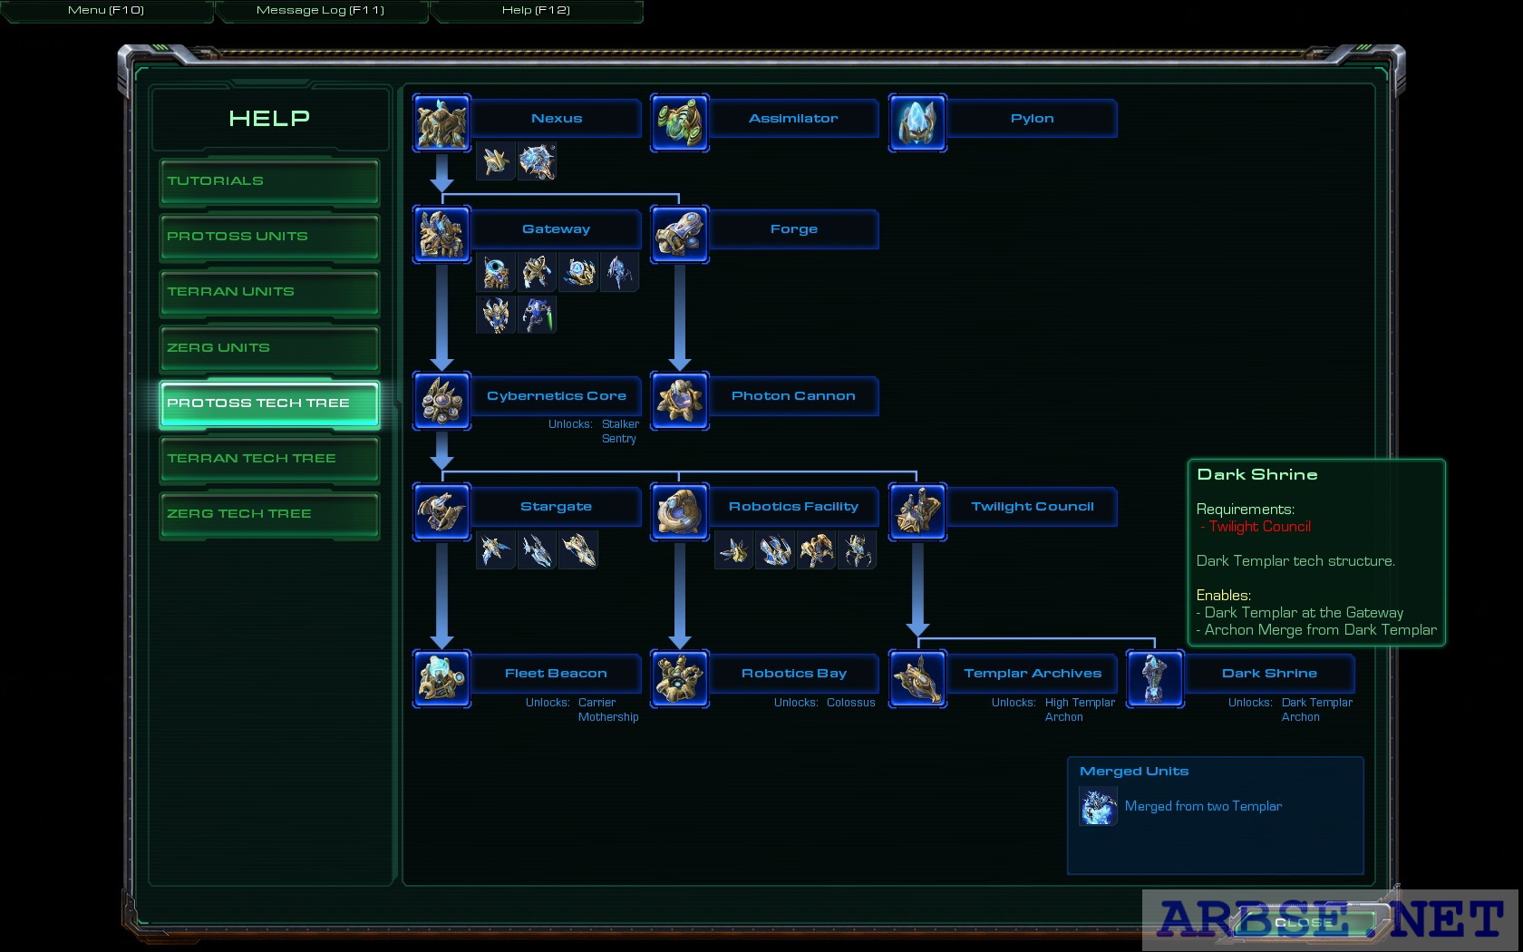Click 'Dark Templar tech structure.' tooltip text
1523x952 pixels.
(x=1295, y=561)
